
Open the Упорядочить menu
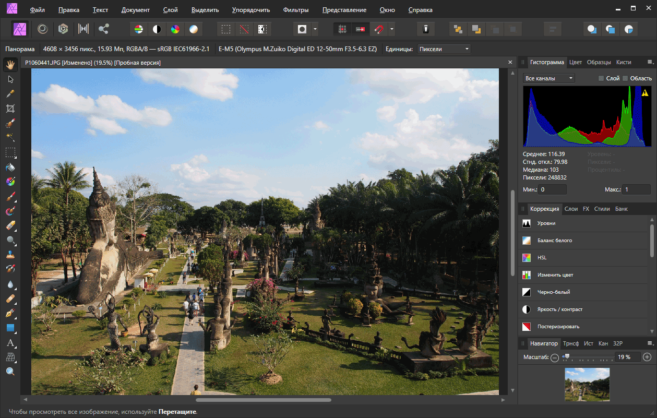(x=251, y=10)
